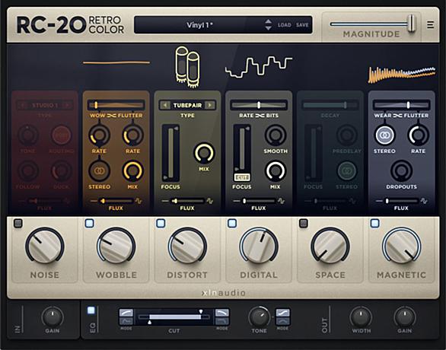The height and width of the screenshot is (350, 446).
Task: Click the large NOISE knob
Action: point(45,245)
